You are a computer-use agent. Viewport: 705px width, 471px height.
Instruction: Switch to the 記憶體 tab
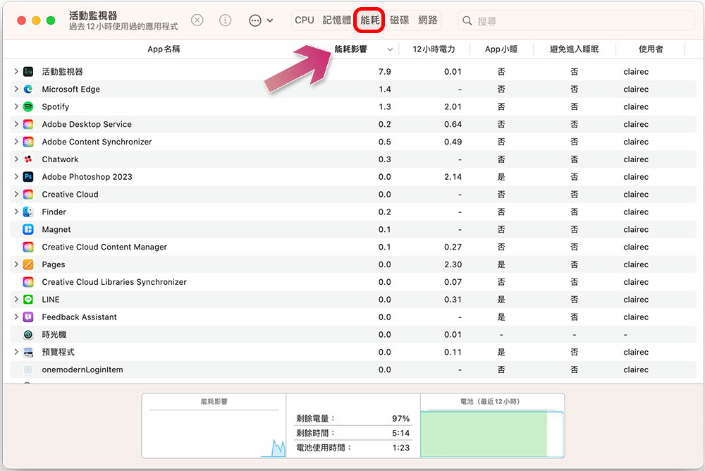[x=337, y=20]
